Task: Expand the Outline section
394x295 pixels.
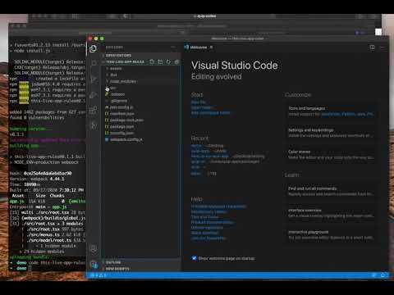Action: 142,262
